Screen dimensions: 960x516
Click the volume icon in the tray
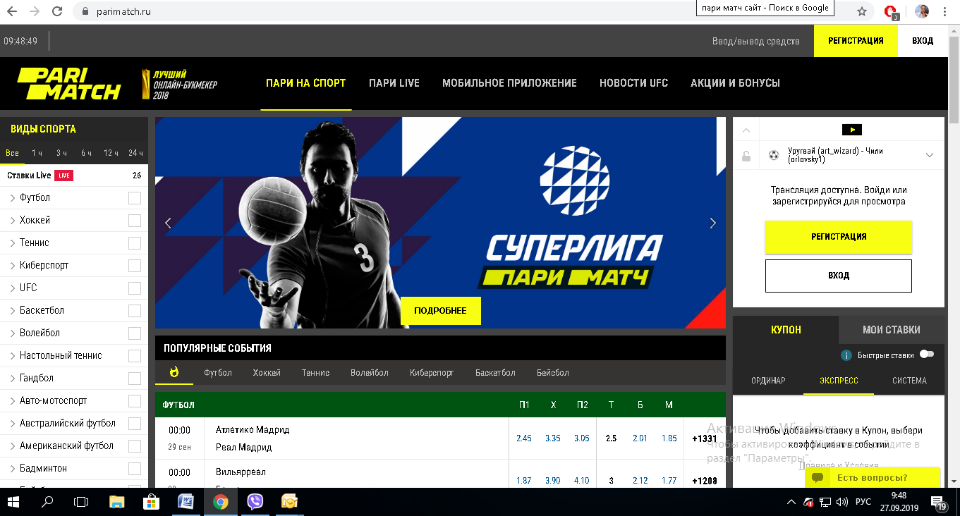coord(841,503)
